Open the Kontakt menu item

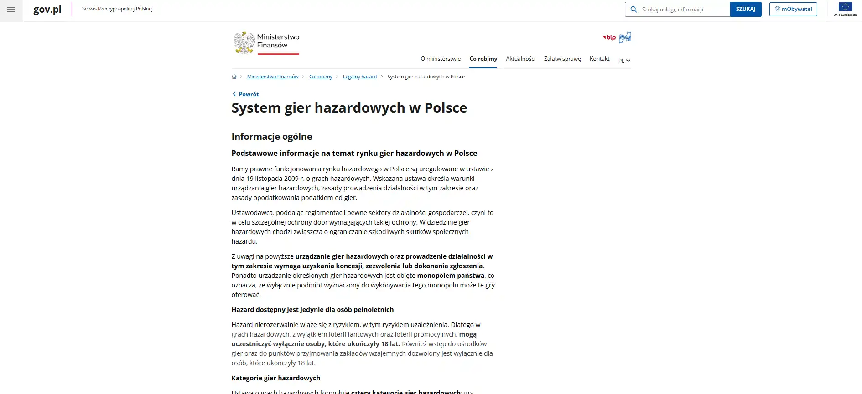tap(599, 59)
